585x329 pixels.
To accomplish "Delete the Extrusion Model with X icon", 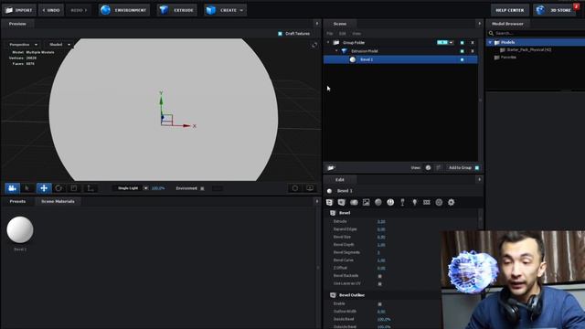I will tap(473, 51).
